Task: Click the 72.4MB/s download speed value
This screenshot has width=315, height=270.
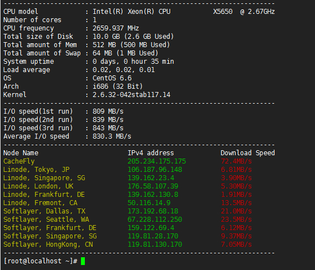Action: (x=236, y=161)
